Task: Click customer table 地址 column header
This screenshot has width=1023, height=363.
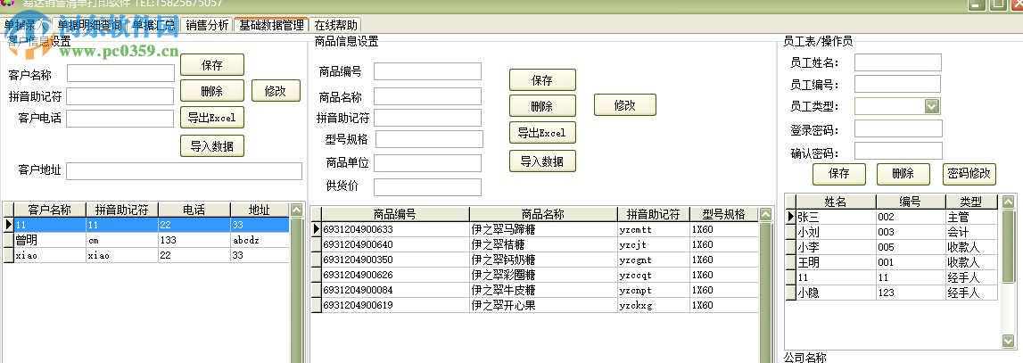Action: (x=259, y=210)
